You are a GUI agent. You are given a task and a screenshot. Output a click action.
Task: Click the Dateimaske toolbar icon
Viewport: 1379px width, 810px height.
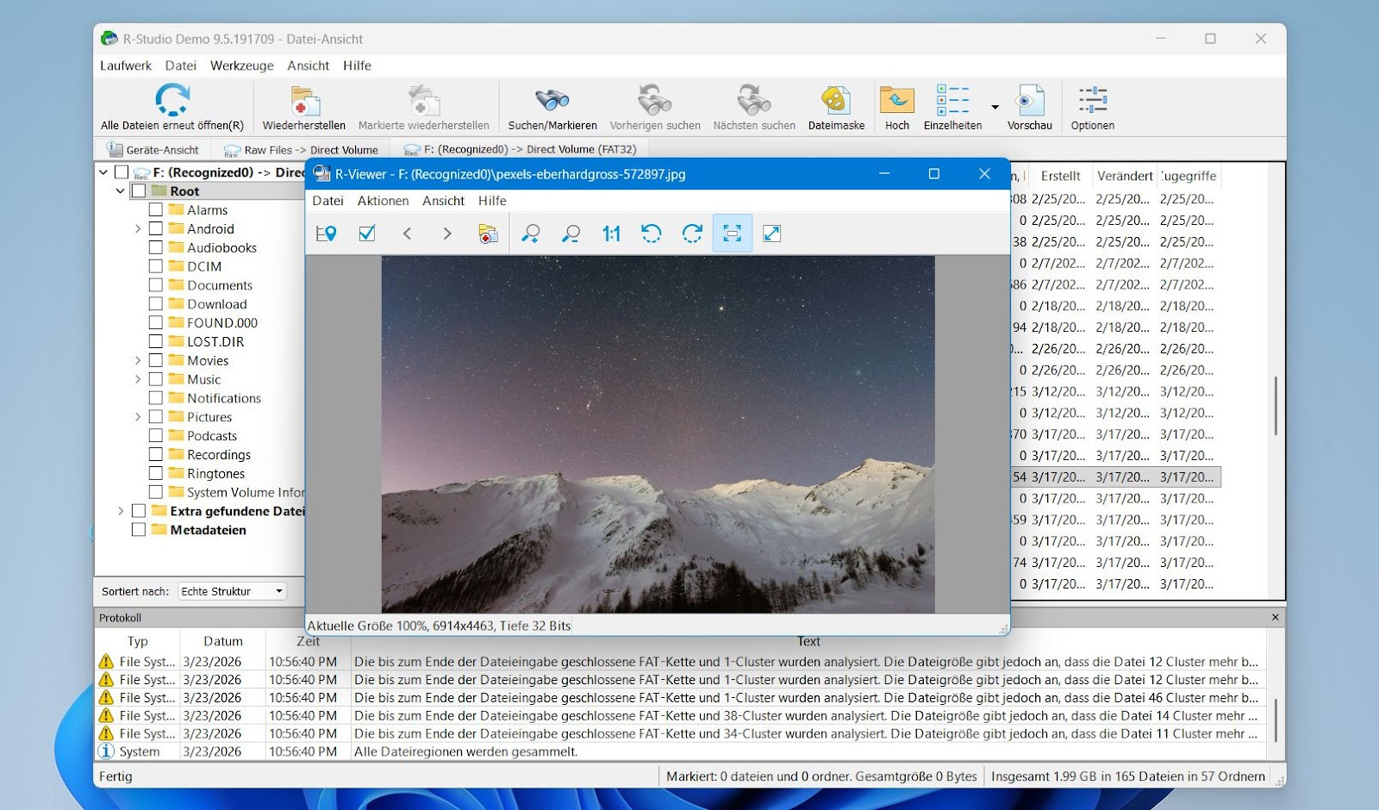835,102
